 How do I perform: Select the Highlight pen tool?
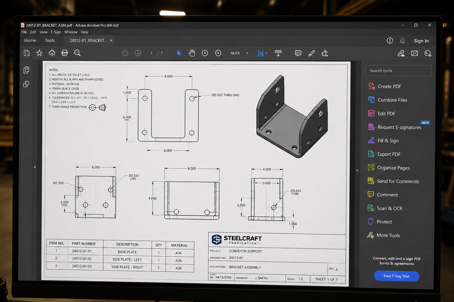point(311,53)
